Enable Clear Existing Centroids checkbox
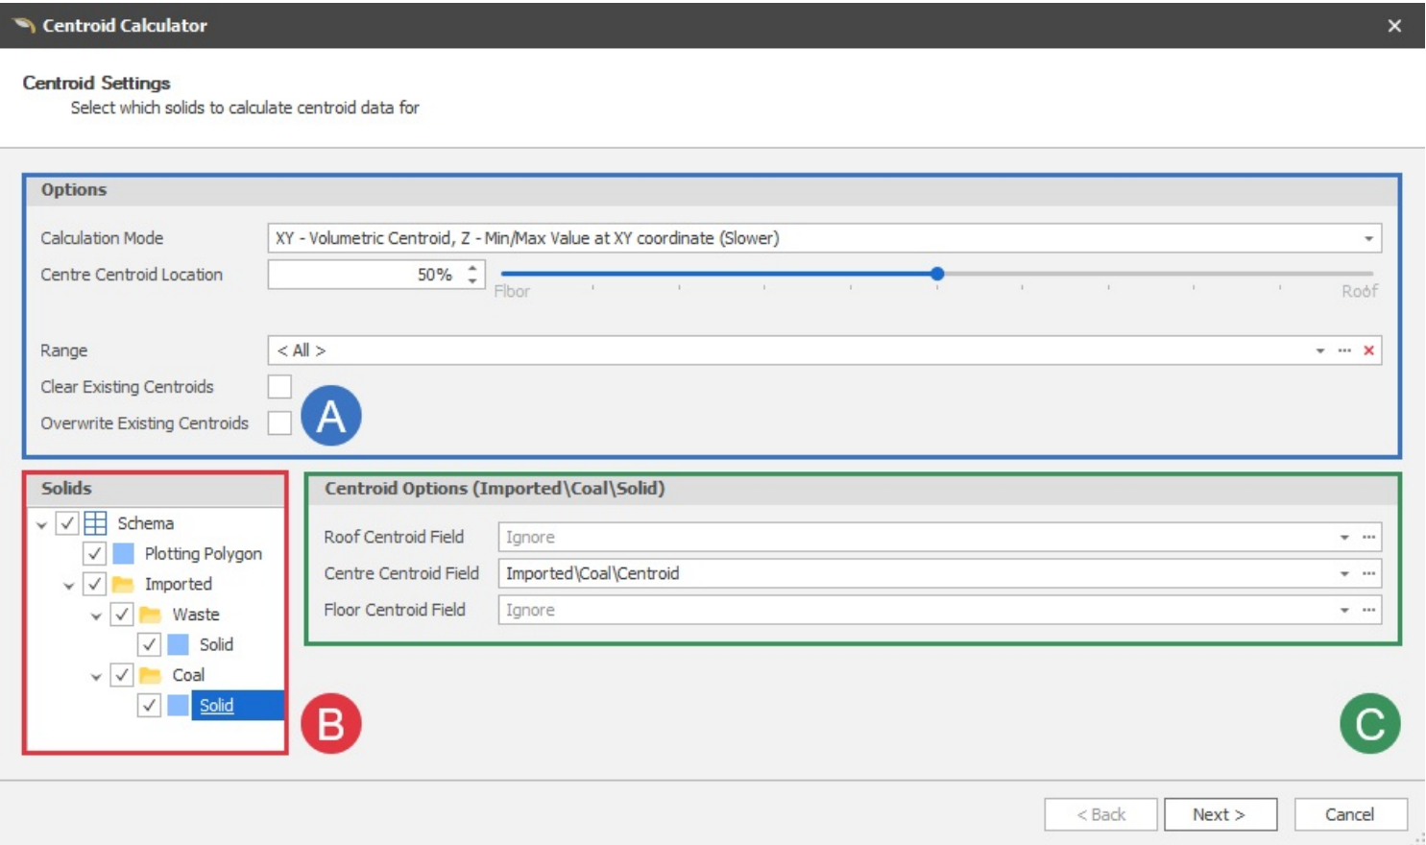Image resolution: width=1426 pixels, height=845 pixels. tap(279, 387)
